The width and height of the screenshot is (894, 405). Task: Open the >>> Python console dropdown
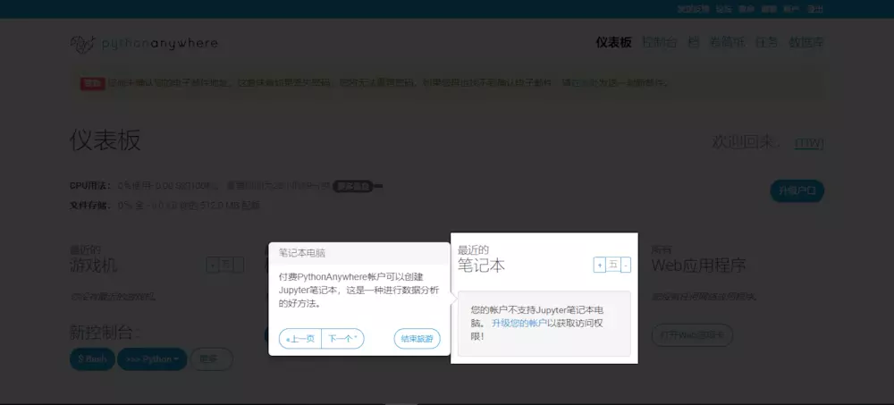(x=152, y=359)
